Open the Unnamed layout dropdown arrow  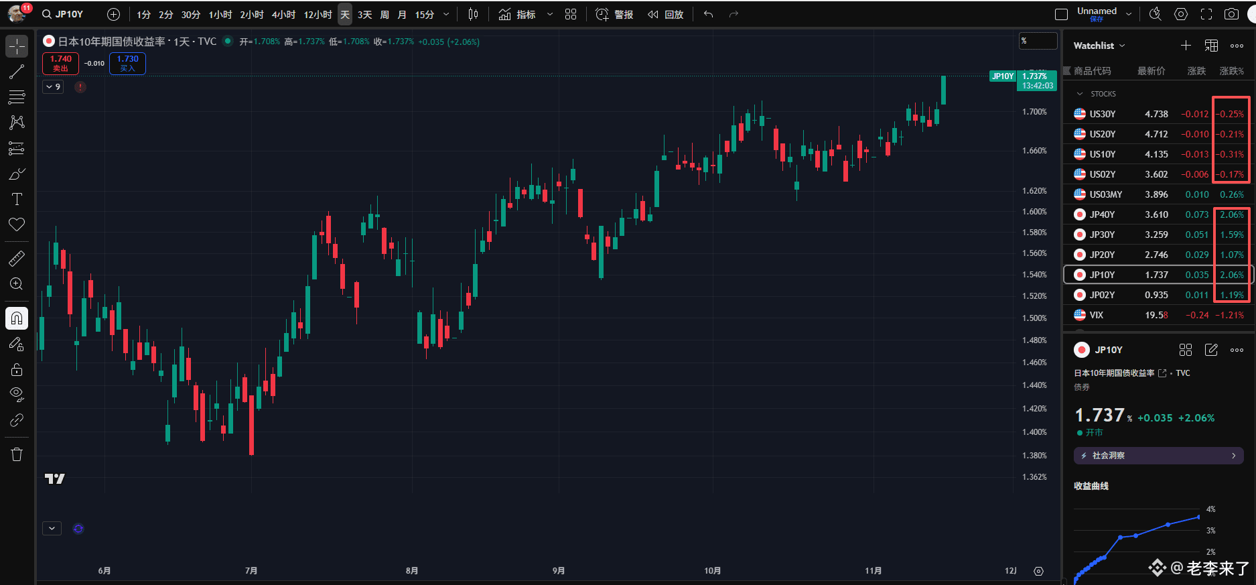[1129, 14]
